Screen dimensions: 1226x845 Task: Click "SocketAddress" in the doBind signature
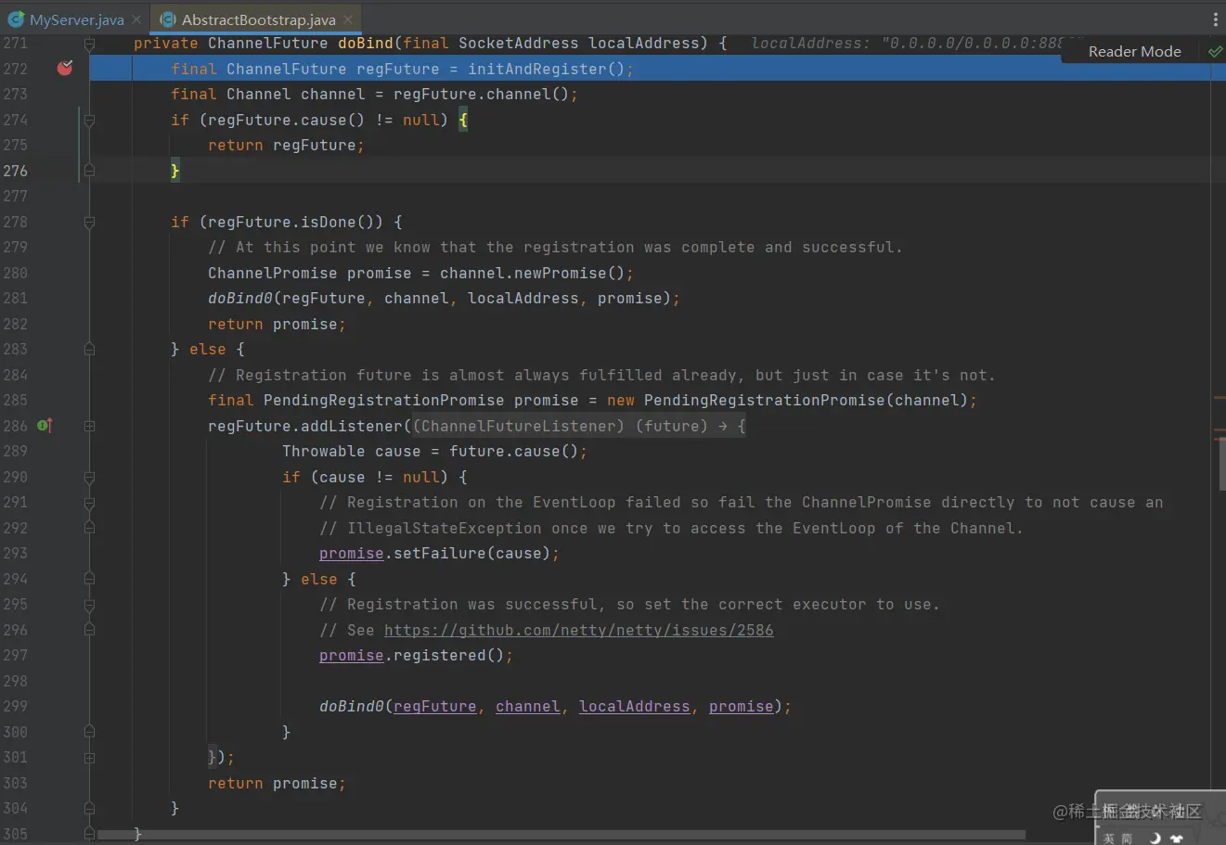click(518, 44)
